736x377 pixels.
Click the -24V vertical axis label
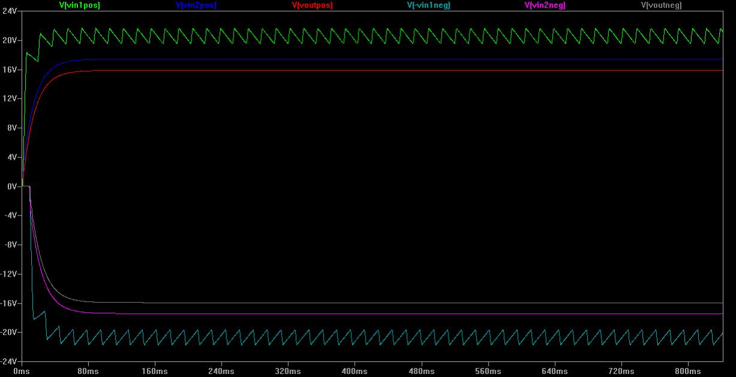[8, 361]
